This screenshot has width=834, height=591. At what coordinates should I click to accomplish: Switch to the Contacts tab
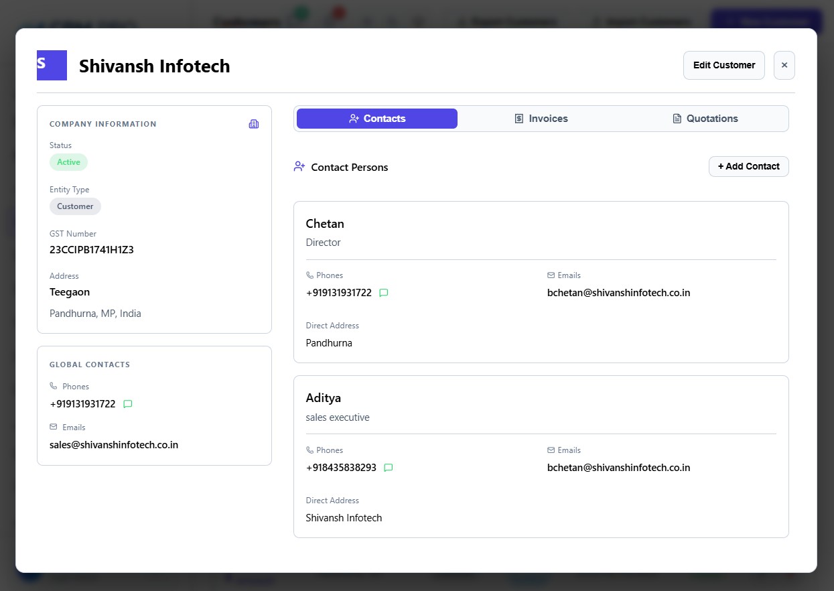coord(377,119)
